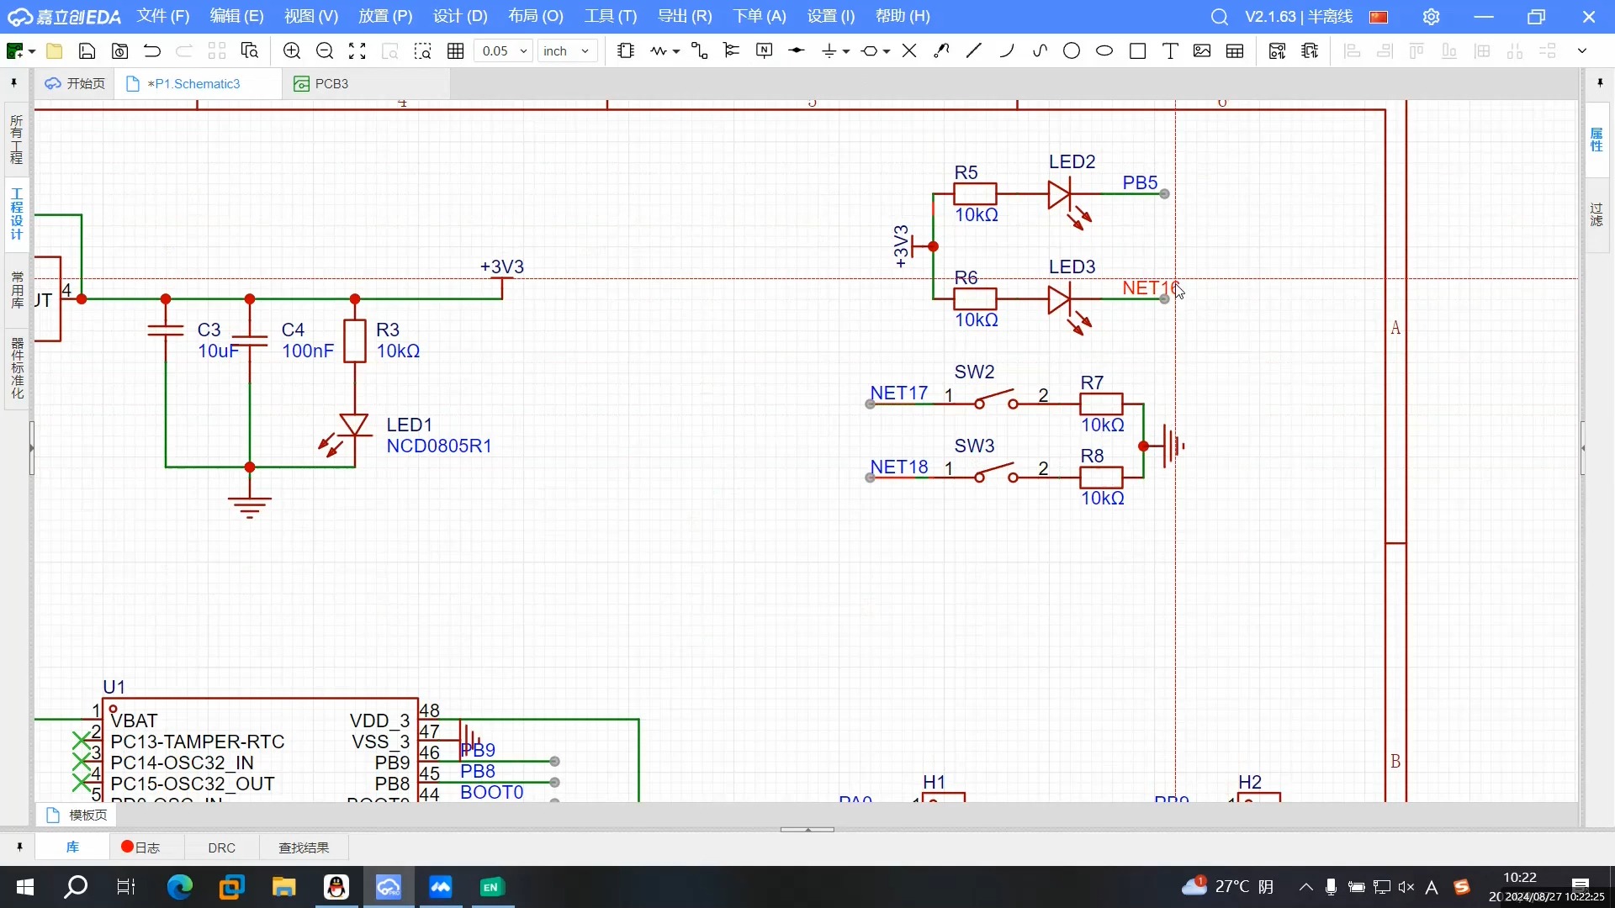Click the zoom to selected area icon
This screenshot has width=1615, height=908.
[x=423, y=51]
